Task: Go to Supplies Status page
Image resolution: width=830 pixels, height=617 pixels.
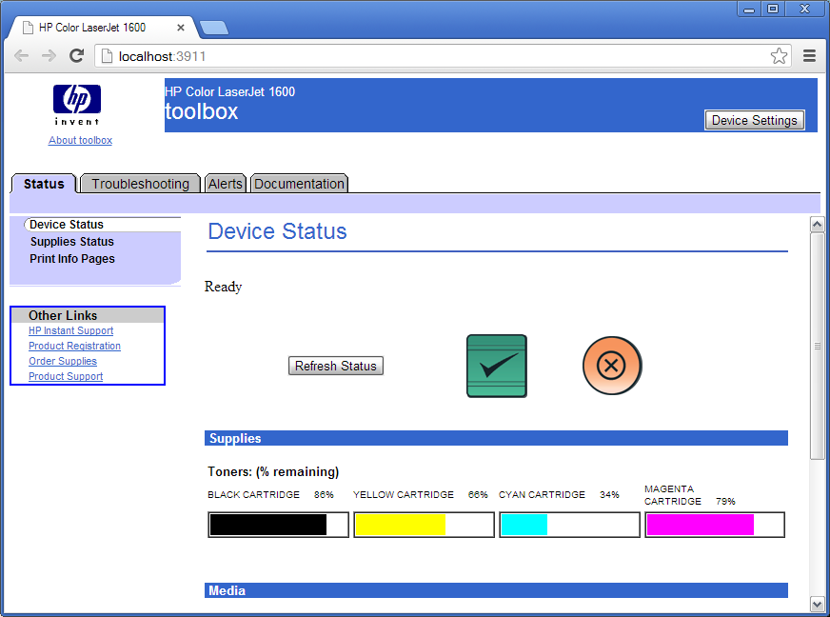Action: click(x=71, y=242)
